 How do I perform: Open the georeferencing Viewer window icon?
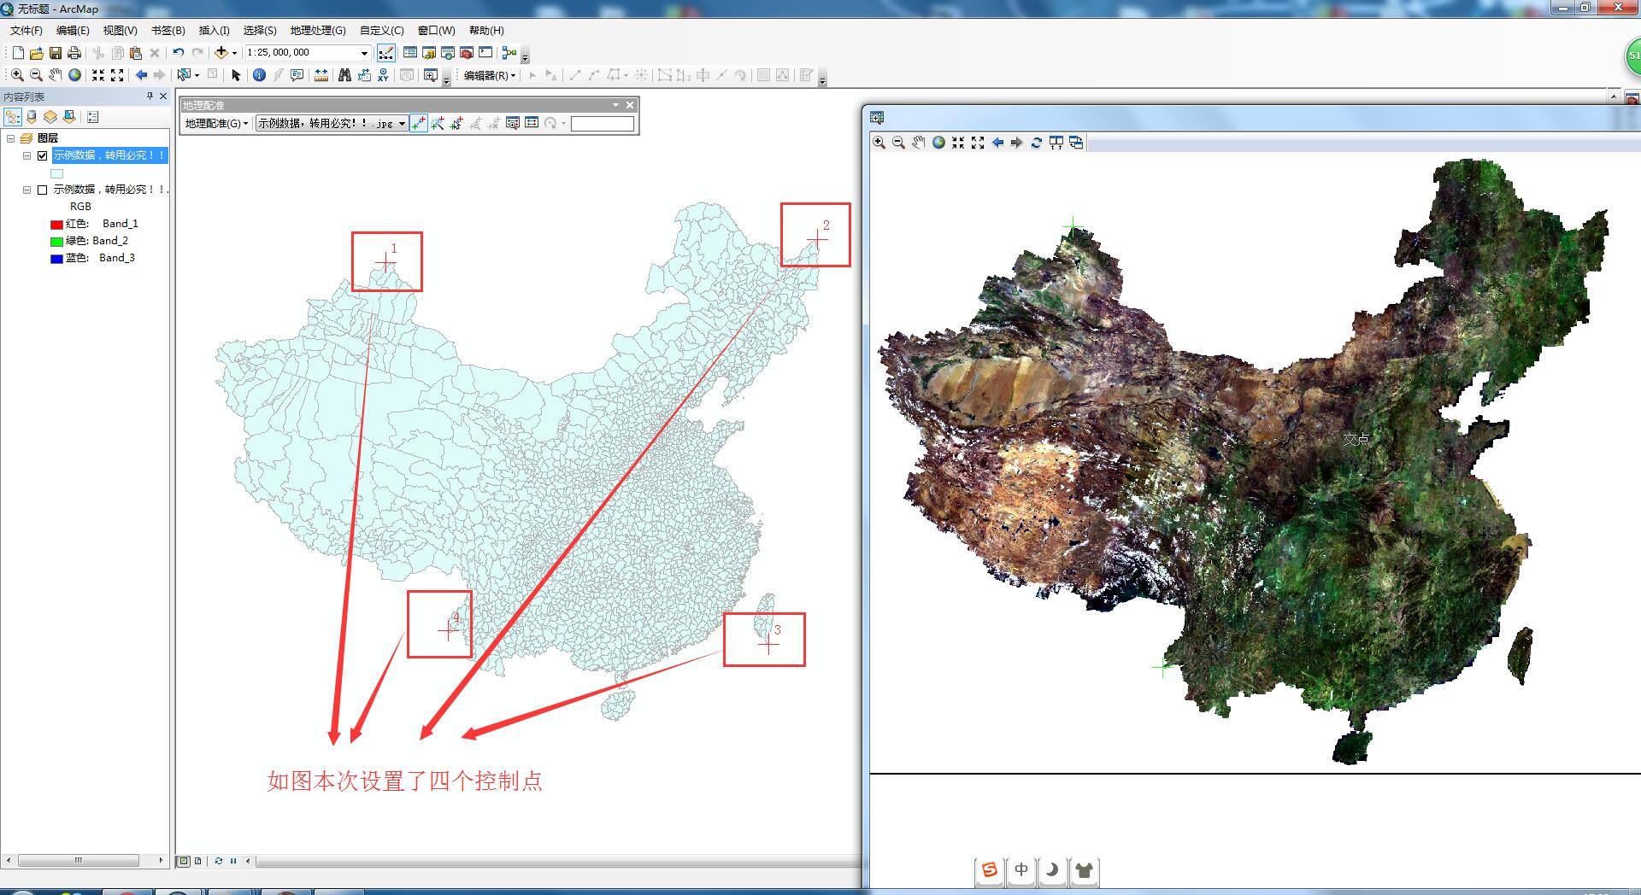[x=513, y=123]
